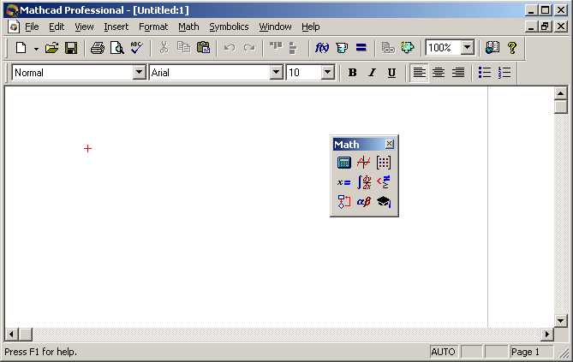573x362 pixels.
Task: Click the Insert Unit measuring cup icon
Action: (342, 48)
